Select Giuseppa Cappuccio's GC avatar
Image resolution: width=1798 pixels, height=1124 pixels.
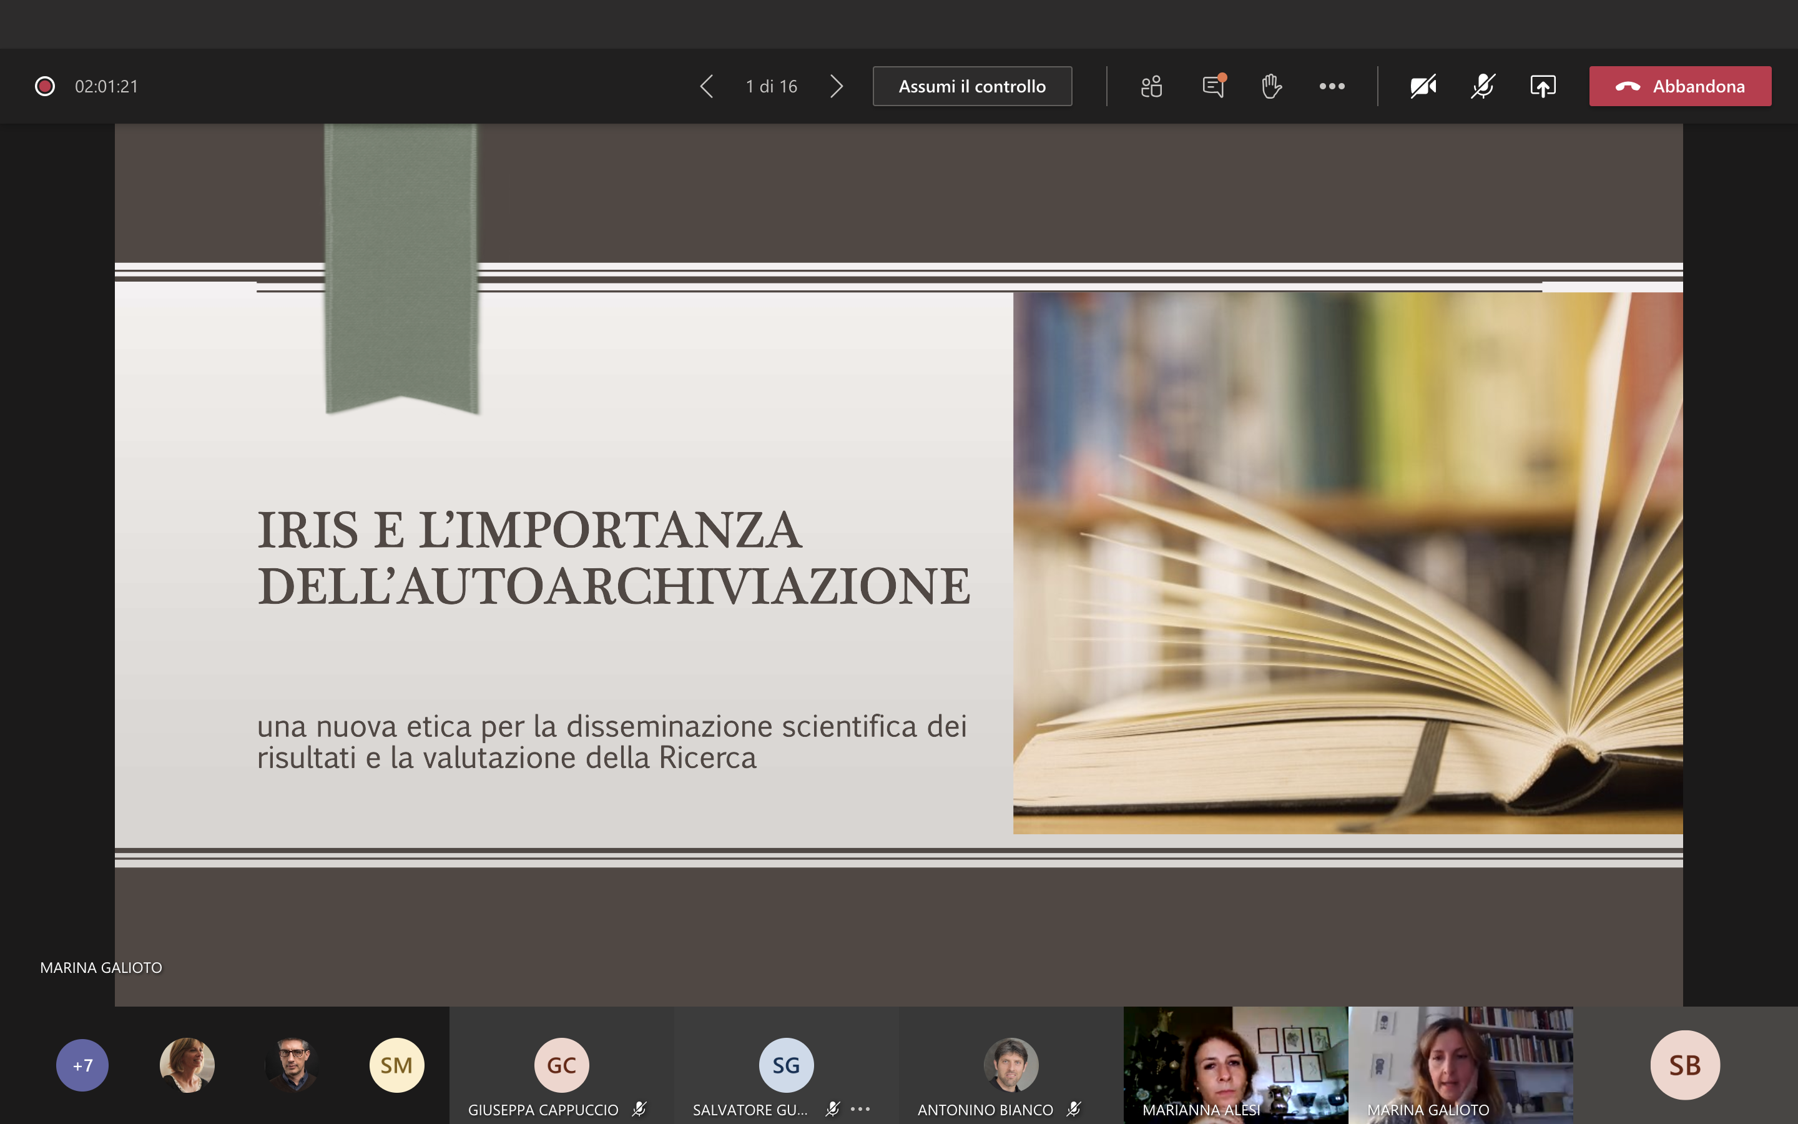562,1065
